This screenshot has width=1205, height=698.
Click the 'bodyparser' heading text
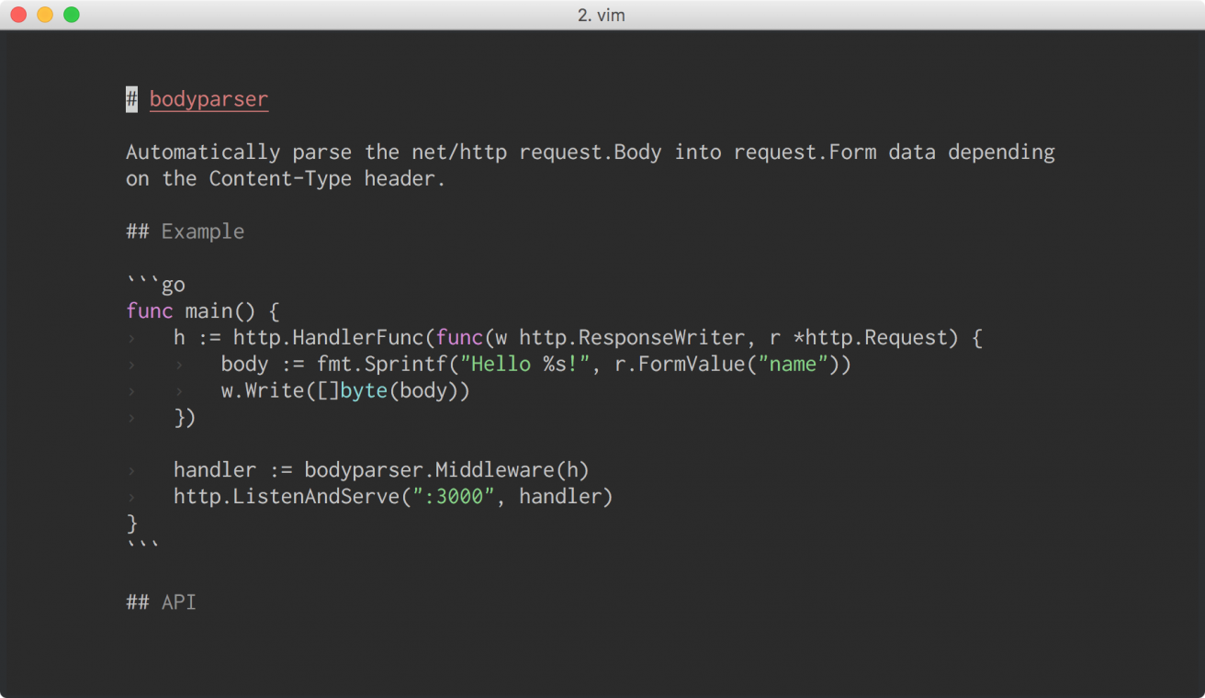(x=208, y=99)
